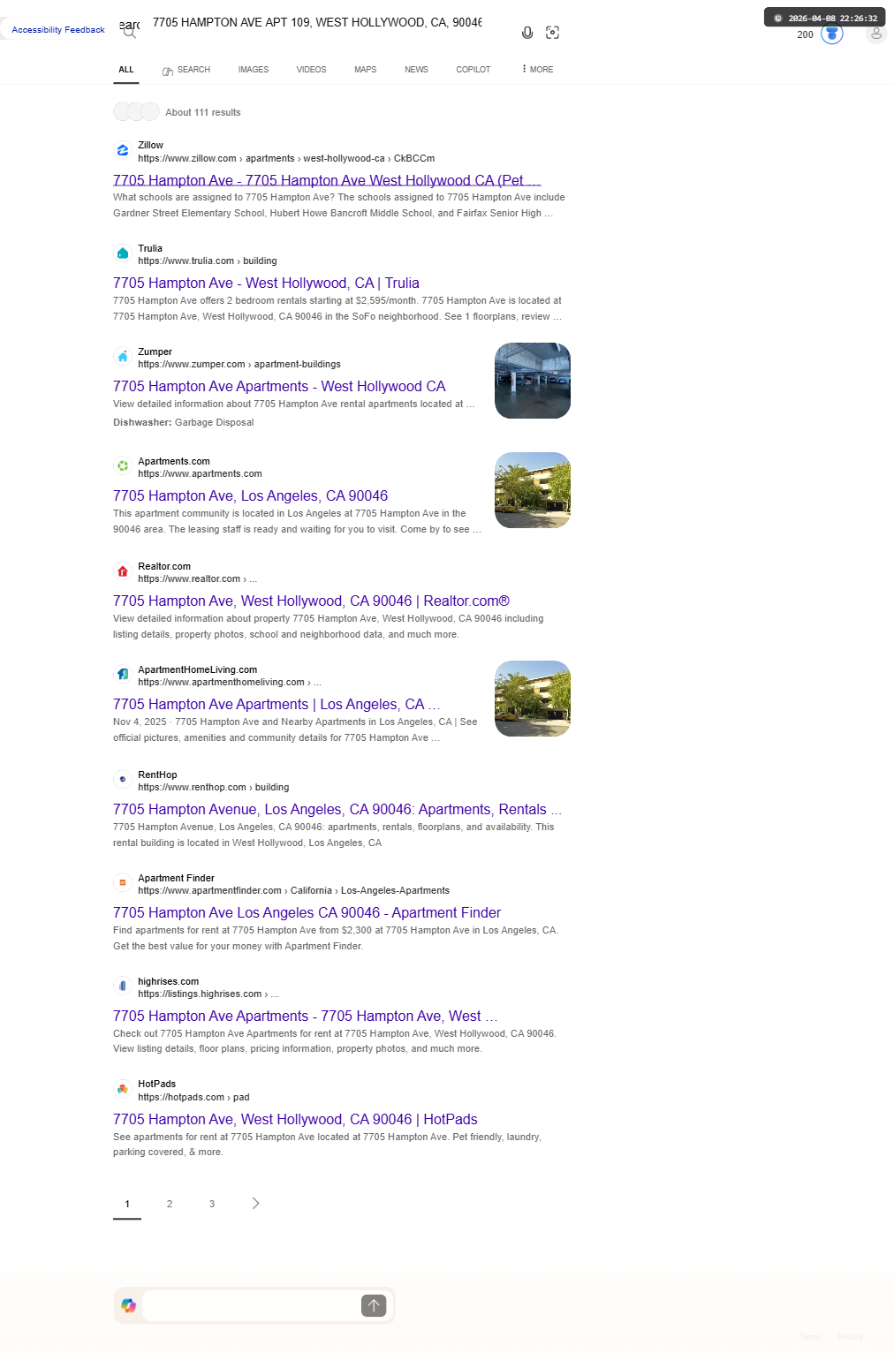
Task: Click the apartmentfinder.com URL breadcrumb
Action: tap(293, 891)
